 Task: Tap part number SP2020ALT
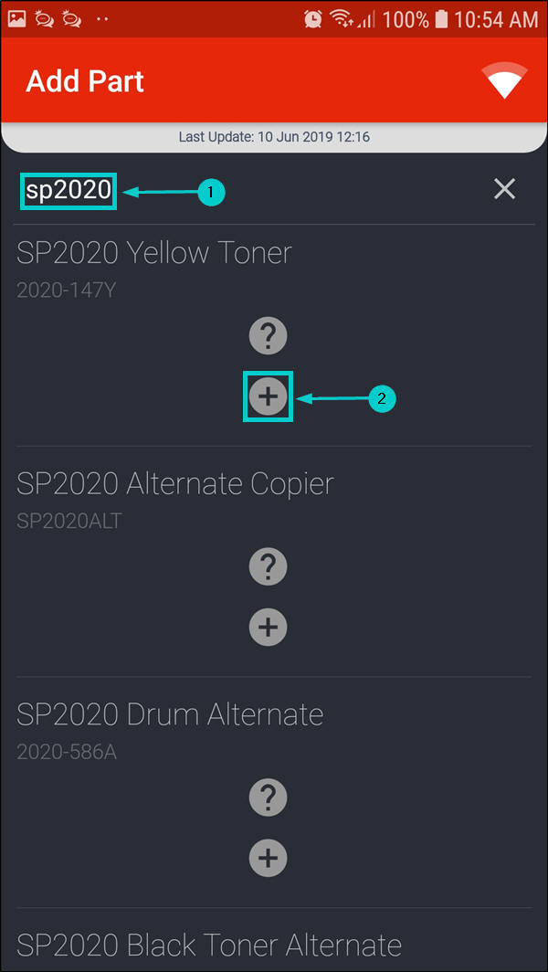[x=69, y=522]
